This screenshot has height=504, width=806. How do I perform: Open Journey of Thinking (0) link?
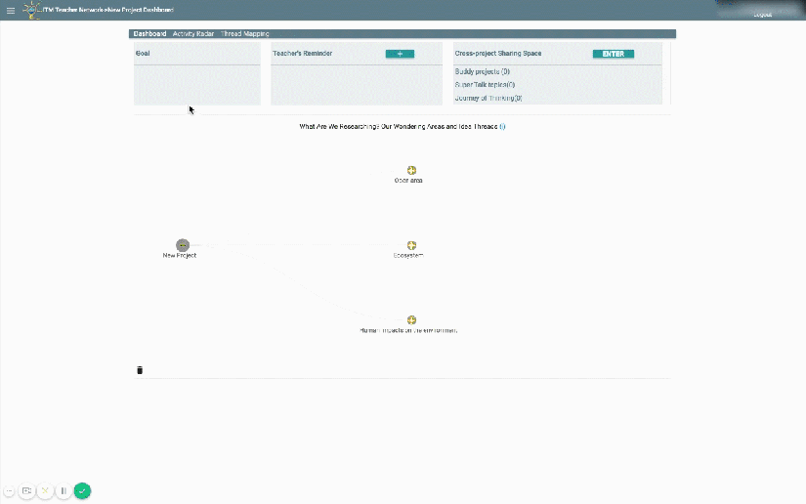pos(488,98)
